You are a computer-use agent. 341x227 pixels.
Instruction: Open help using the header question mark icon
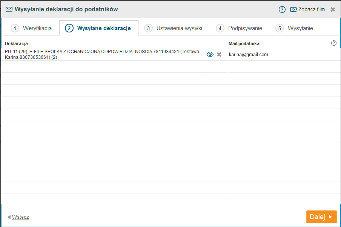(282, 9)
